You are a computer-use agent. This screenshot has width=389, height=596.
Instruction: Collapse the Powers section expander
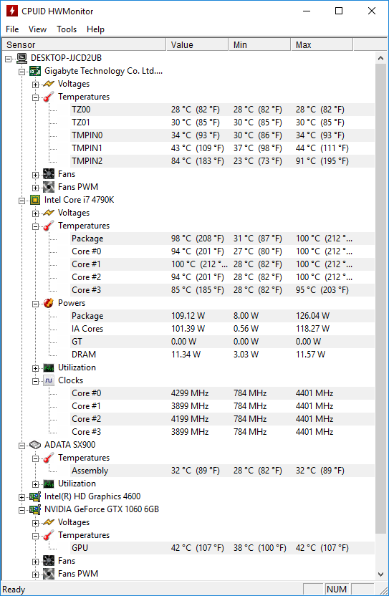pos(35,304)
